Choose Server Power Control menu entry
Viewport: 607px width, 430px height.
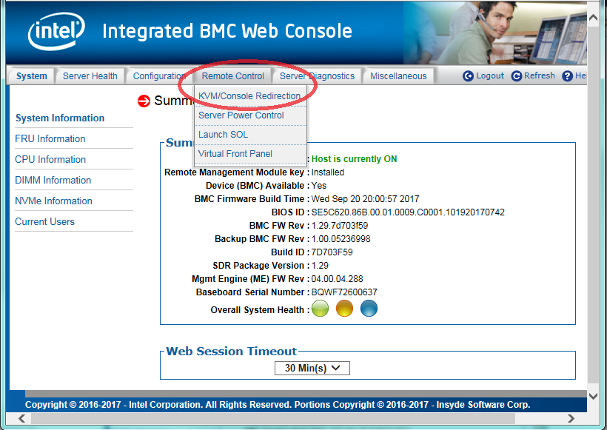[241, 115]
